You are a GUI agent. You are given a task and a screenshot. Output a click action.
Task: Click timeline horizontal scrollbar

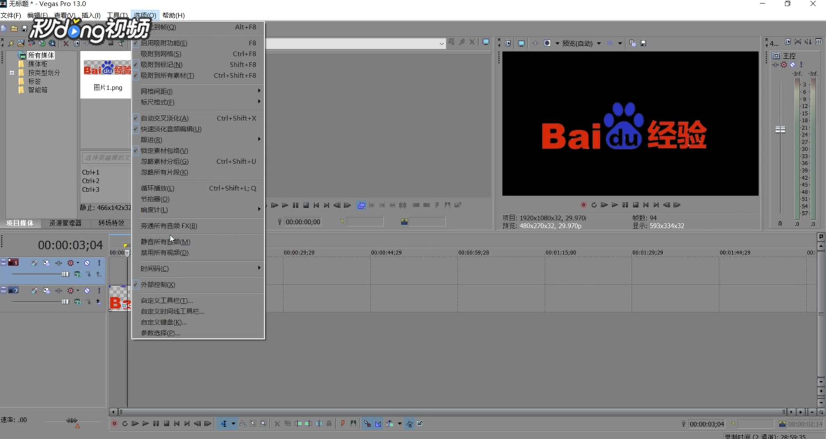[452, 412]
